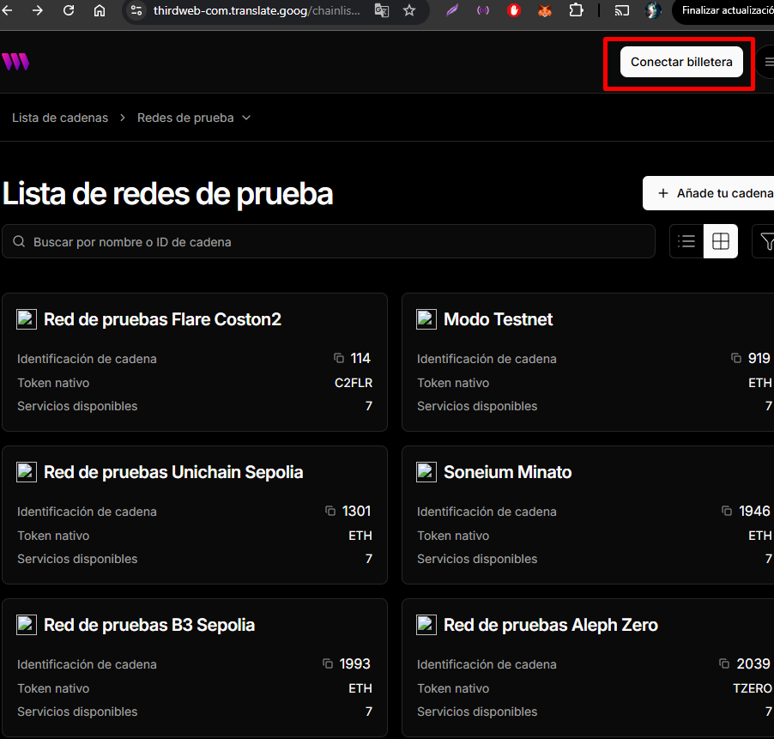Copy chain ID 919
The height and width of the screenshot is (739, 774).
click(x=736, y=359)
